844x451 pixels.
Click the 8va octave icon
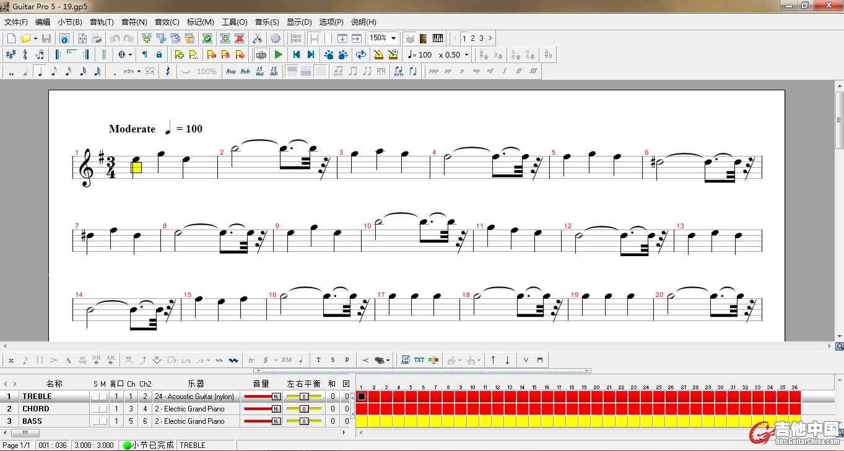[x=230, y=72]
